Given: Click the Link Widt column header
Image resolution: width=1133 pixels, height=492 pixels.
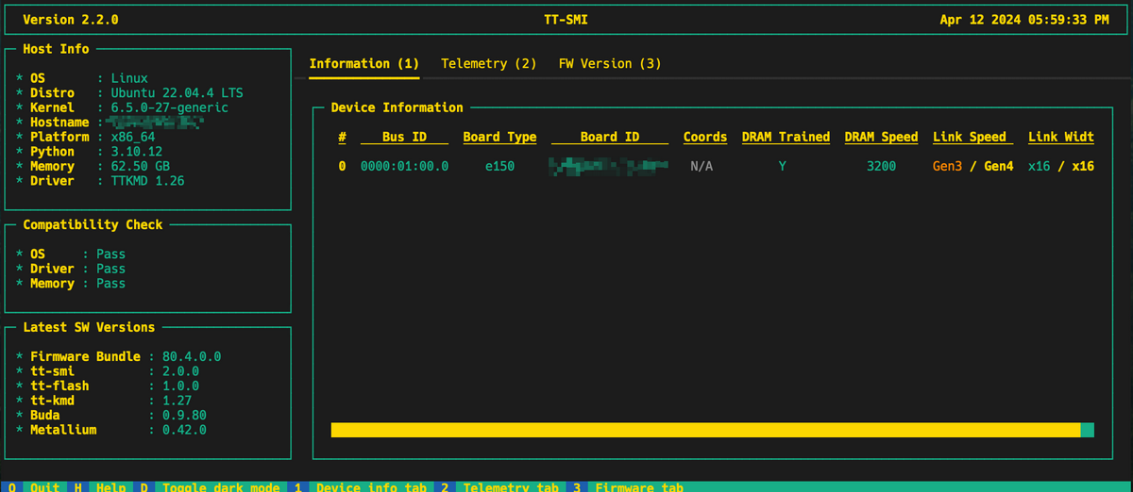Looking at the screenshot, I should click(1061, 137).
